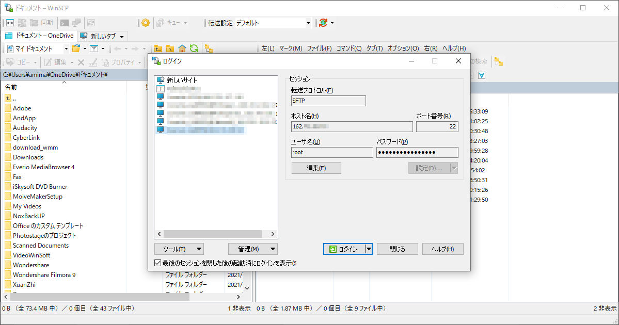Screen dimensions: 619x325
Task: Open the 転送設定 デフォルト dropdown
Action: click(x=308, y=23)
